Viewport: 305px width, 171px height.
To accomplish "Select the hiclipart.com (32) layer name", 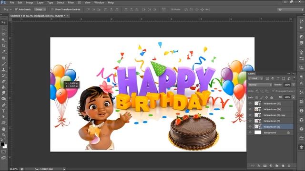I will point(272,104).
